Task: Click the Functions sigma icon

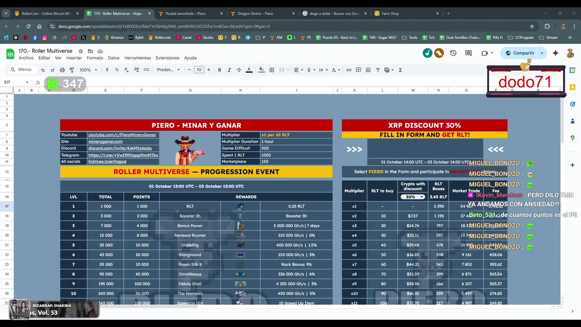Action: [400, 70]
